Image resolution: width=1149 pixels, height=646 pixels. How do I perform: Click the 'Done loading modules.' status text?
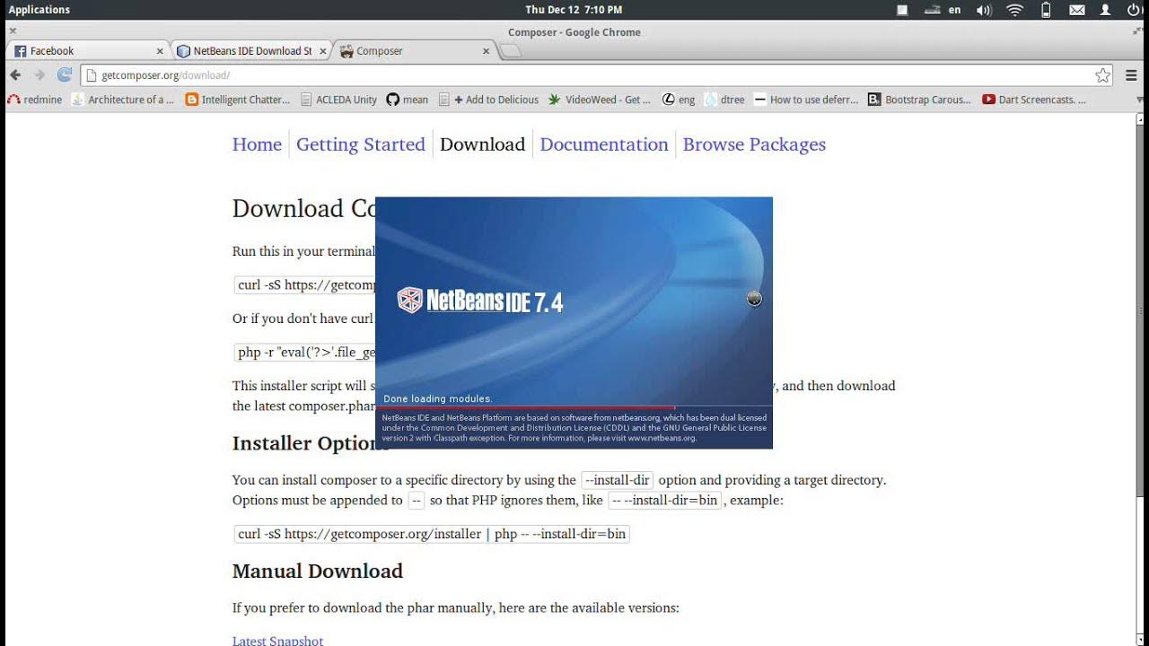437,398
